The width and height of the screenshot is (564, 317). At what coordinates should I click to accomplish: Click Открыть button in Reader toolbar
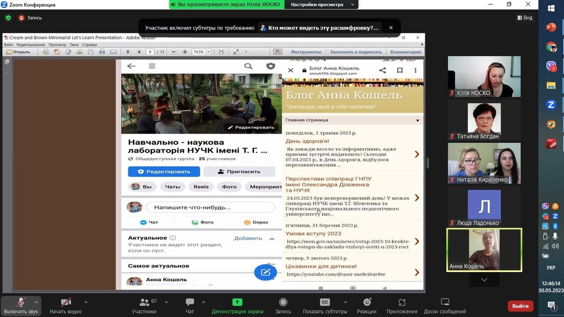tap(19, 52)
